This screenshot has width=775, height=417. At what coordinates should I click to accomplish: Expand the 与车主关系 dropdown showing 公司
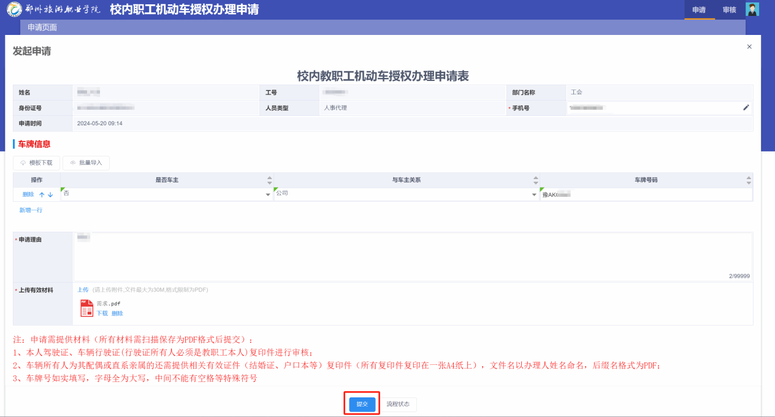(534, 195)
